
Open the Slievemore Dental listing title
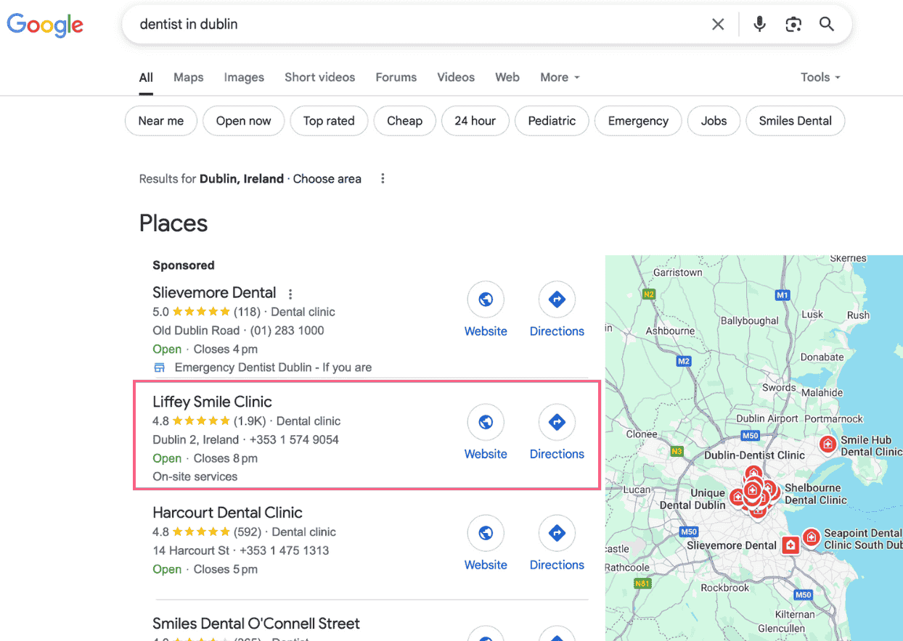(214, 293)
